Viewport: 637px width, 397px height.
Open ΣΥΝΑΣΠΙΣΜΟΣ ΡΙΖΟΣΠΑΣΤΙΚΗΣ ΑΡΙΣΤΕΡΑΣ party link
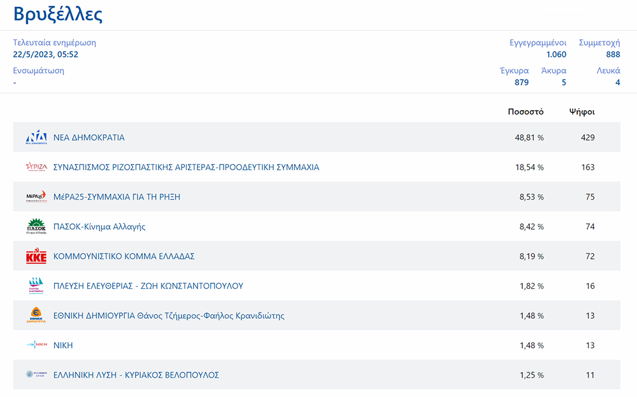[x=186, y=167]
